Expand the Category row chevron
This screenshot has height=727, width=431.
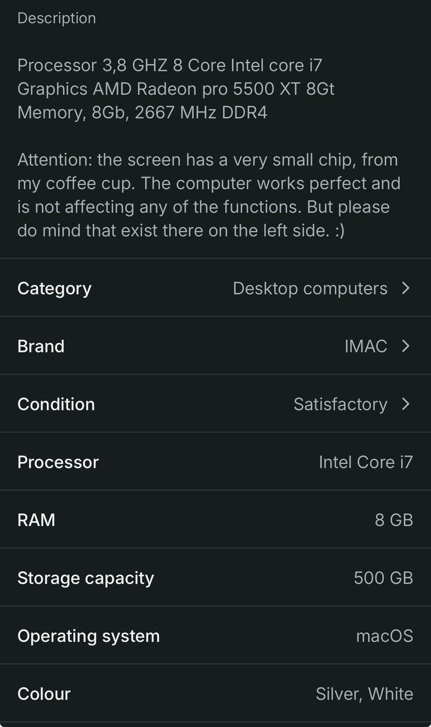(405, 288)
